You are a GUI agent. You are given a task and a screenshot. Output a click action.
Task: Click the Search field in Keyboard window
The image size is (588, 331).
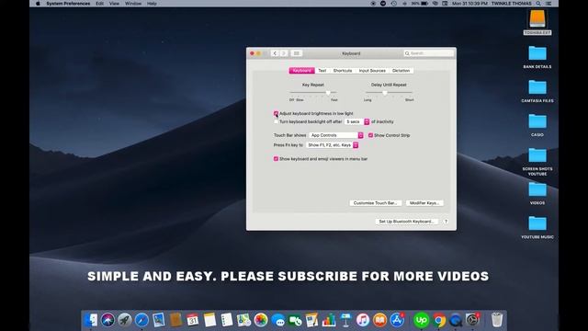(x=428, y=53)
